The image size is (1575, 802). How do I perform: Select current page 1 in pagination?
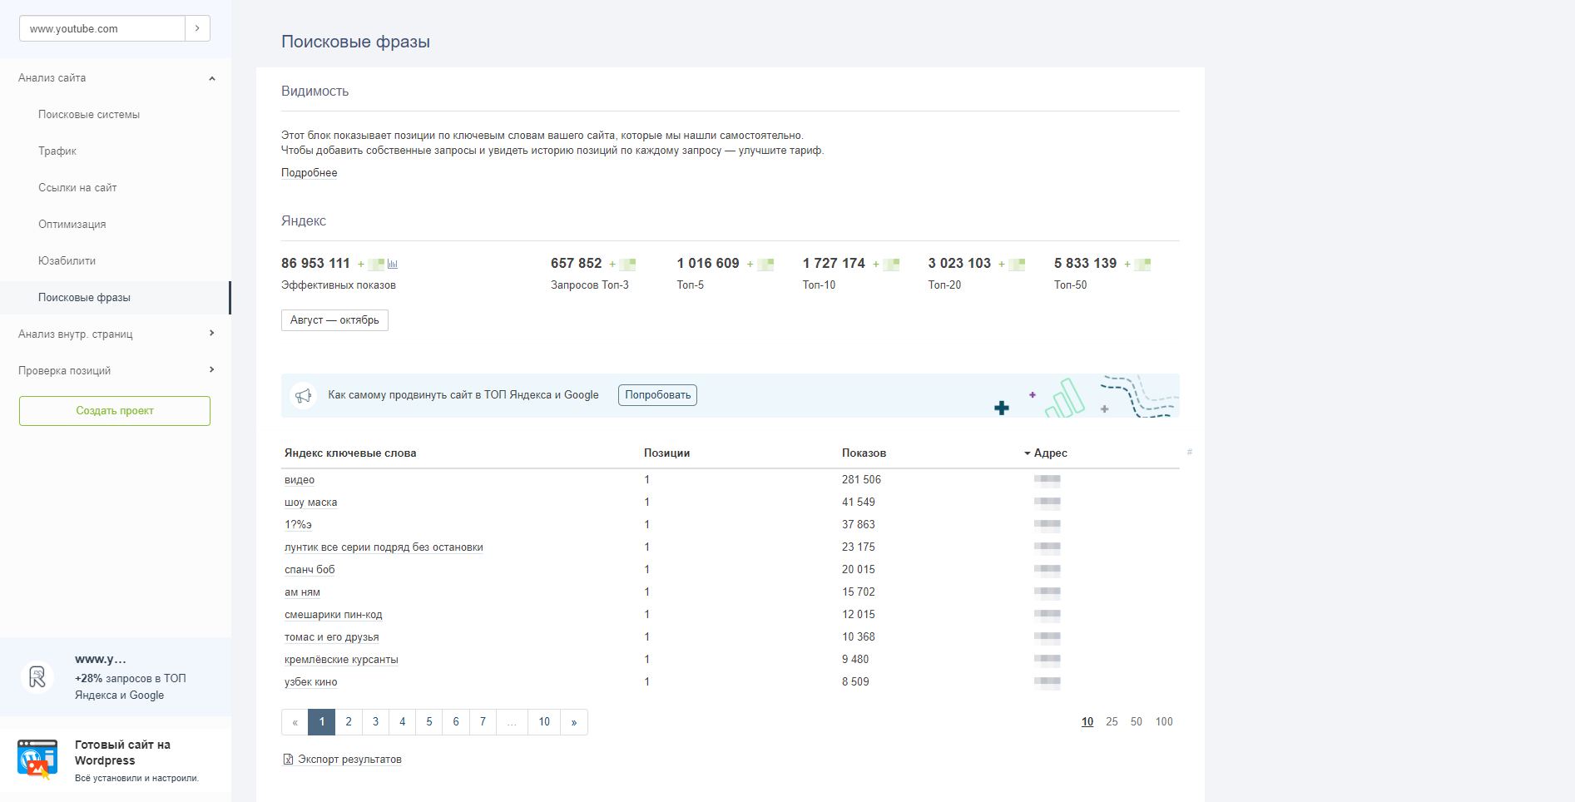[x=322, y=722]
